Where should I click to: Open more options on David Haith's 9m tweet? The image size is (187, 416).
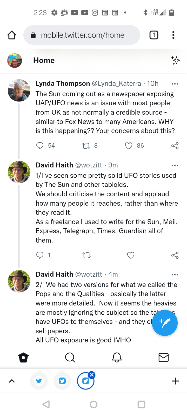[175, 165]
